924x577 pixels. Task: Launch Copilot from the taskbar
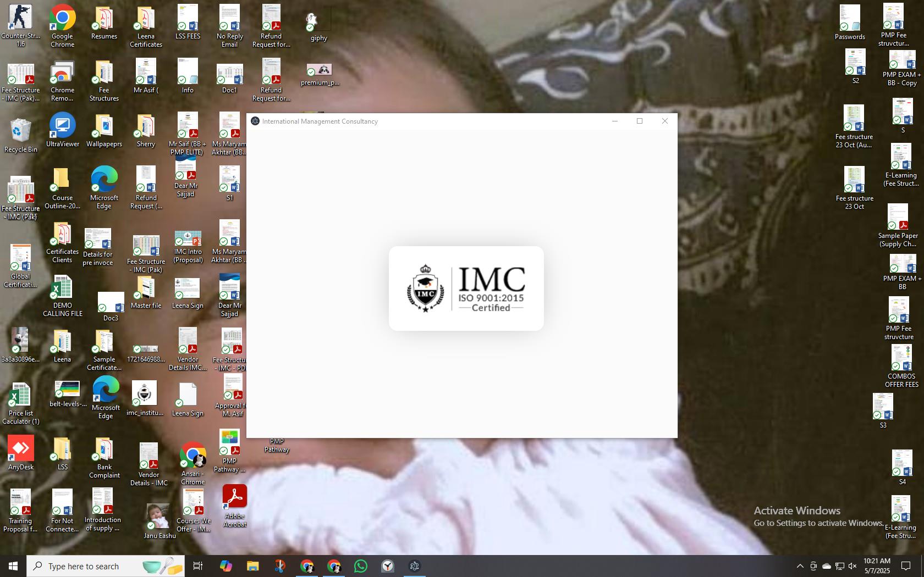tap(226, 566)
